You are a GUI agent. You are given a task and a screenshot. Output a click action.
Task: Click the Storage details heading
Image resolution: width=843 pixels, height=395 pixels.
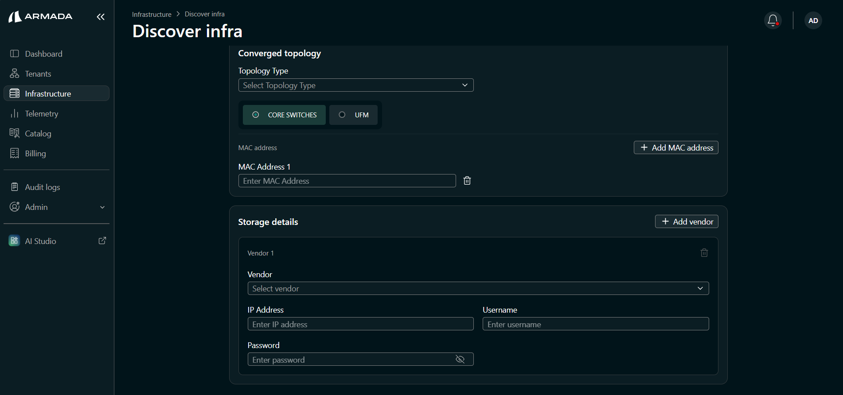coord(268,222)
